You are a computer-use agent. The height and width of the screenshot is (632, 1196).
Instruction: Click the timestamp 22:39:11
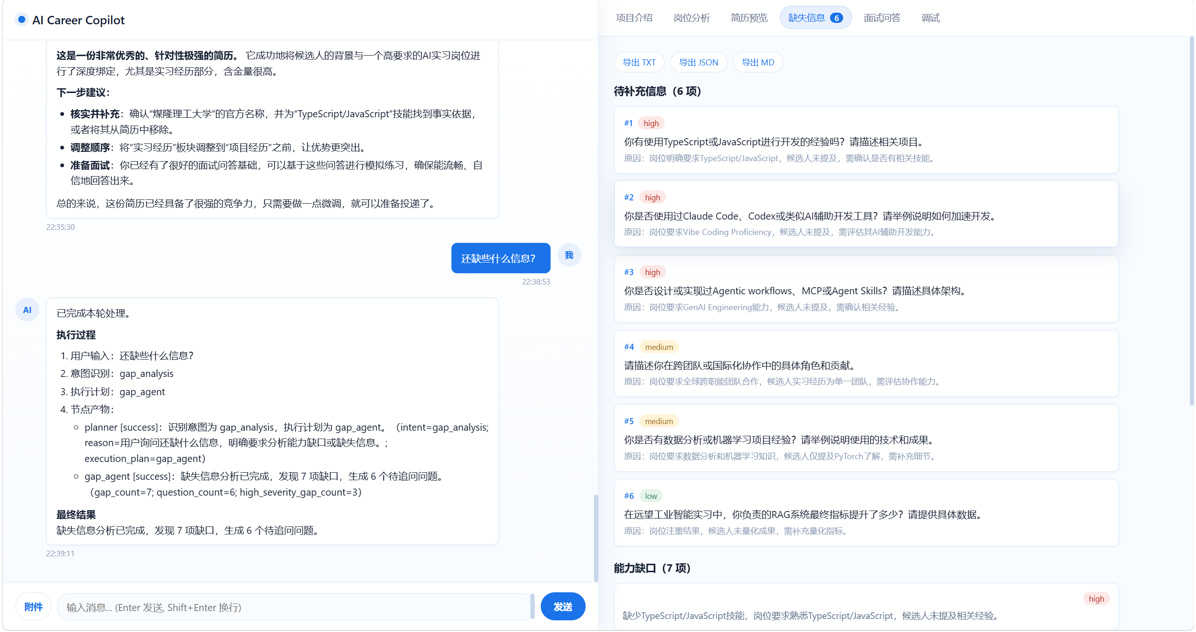(x=60, y=554)
